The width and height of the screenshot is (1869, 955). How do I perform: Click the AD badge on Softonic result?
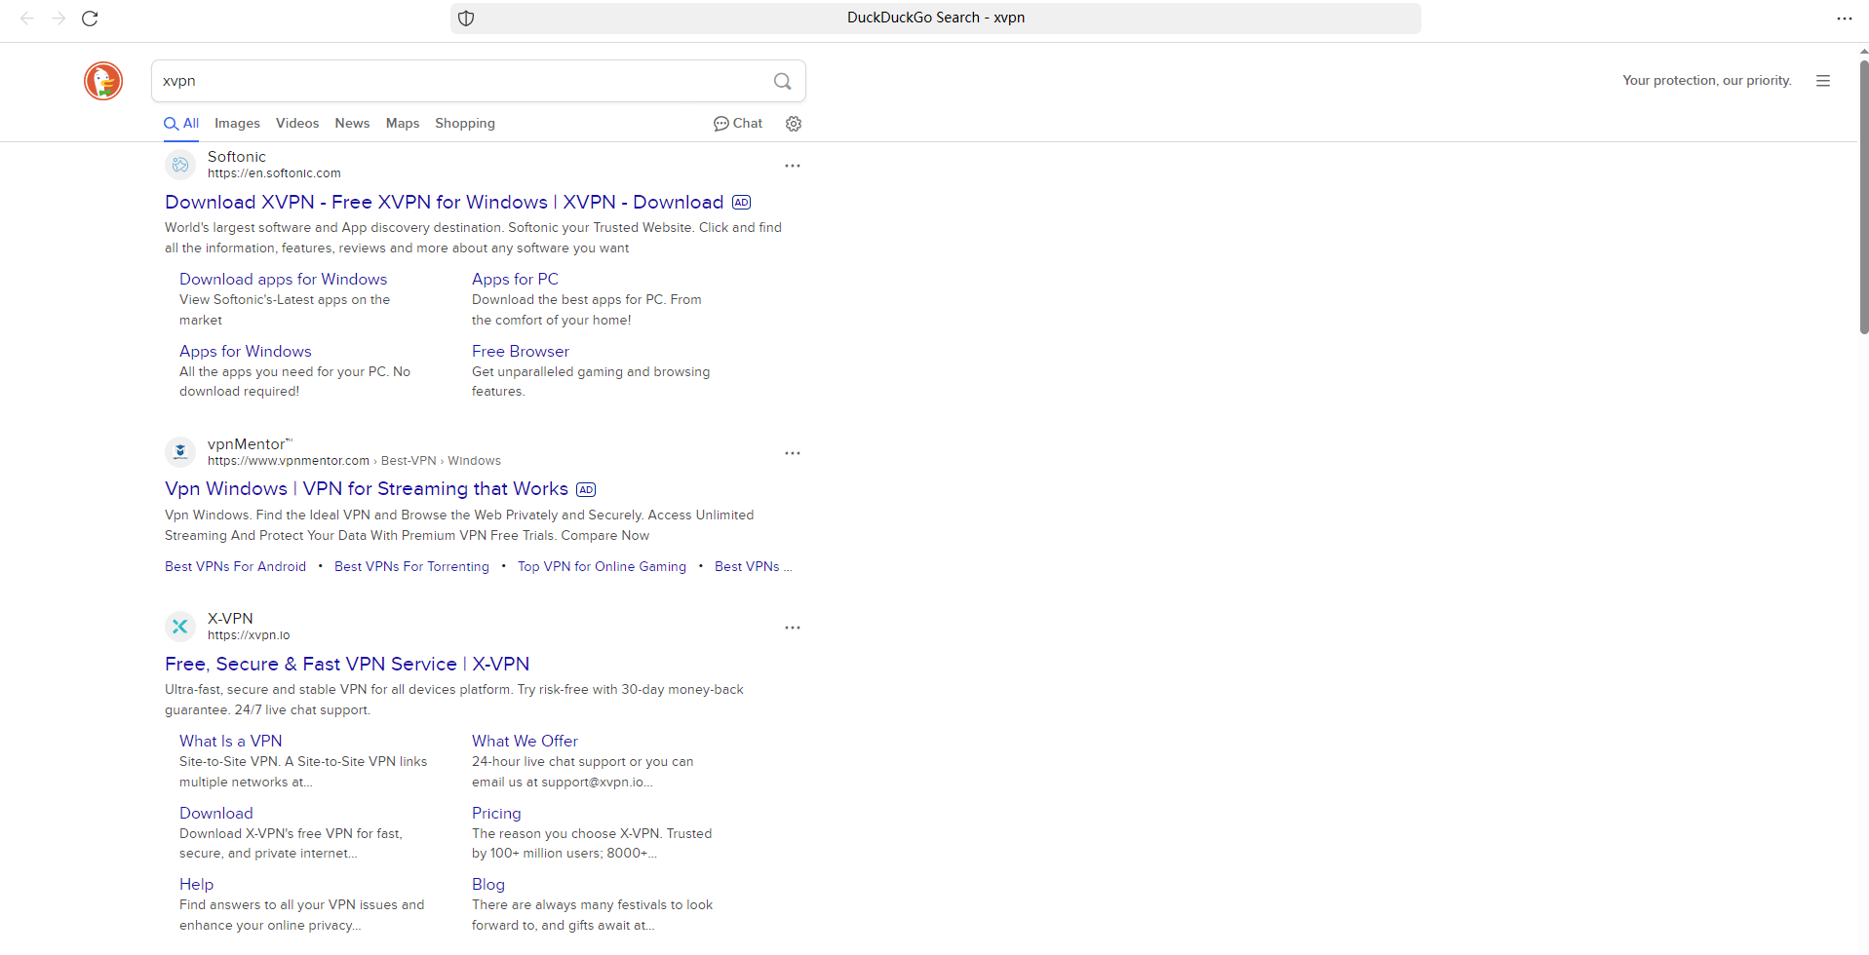point(742,203)
